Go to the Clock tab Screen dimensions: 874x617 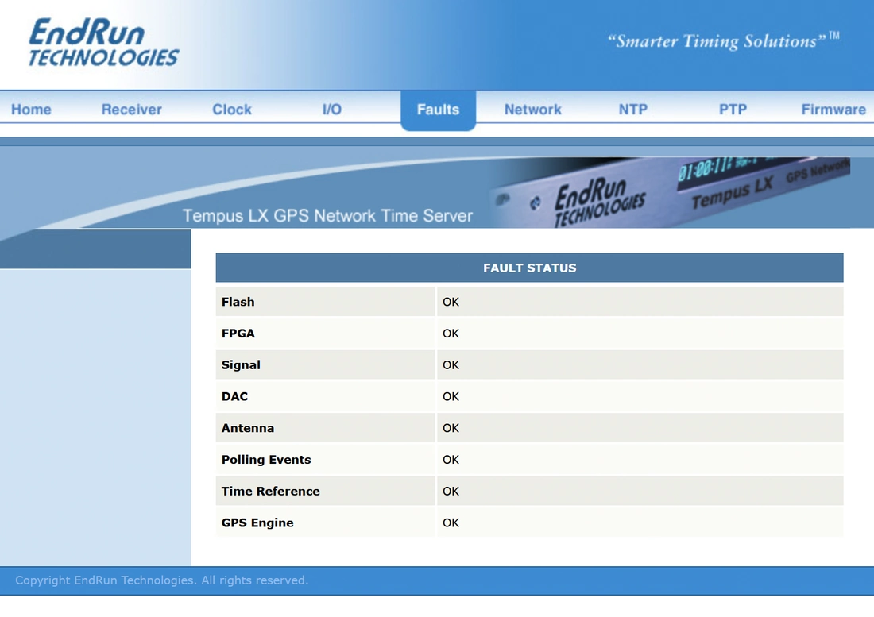pos(232,110)
